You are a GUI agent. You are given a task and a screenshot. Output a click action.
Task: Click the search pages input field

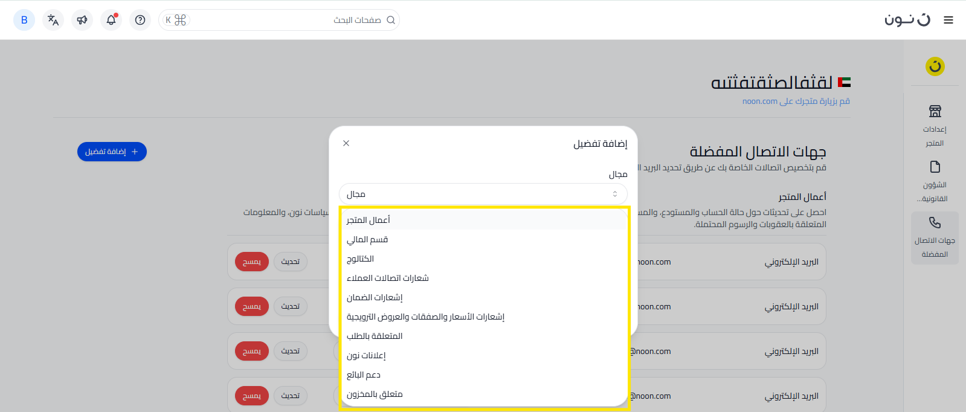tap(284, 20)
